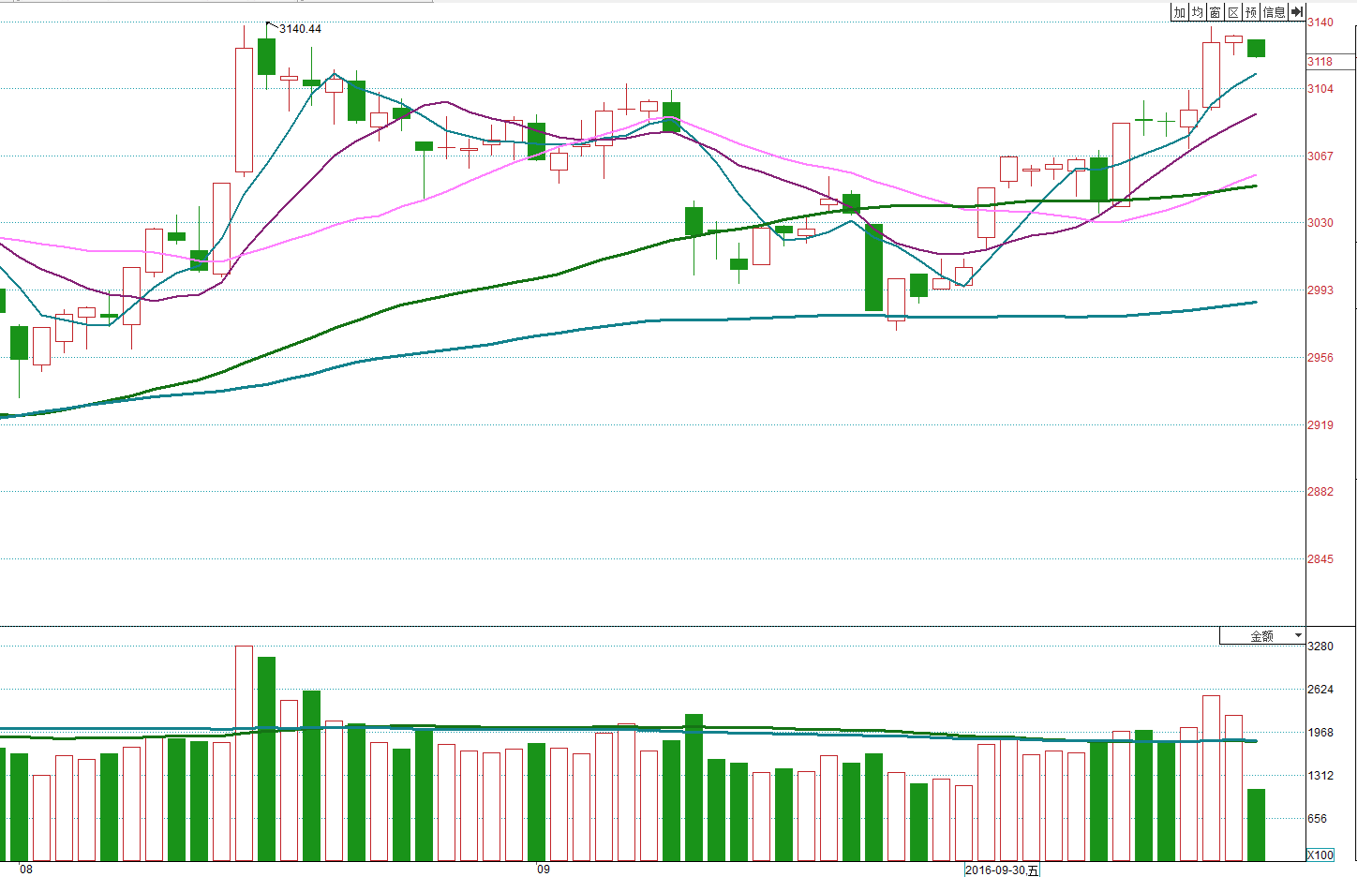This screenshot has width=1357, height=877.
Task: Click the 均 (moving average) toolbar button
Action: [x=1198, y=12]
